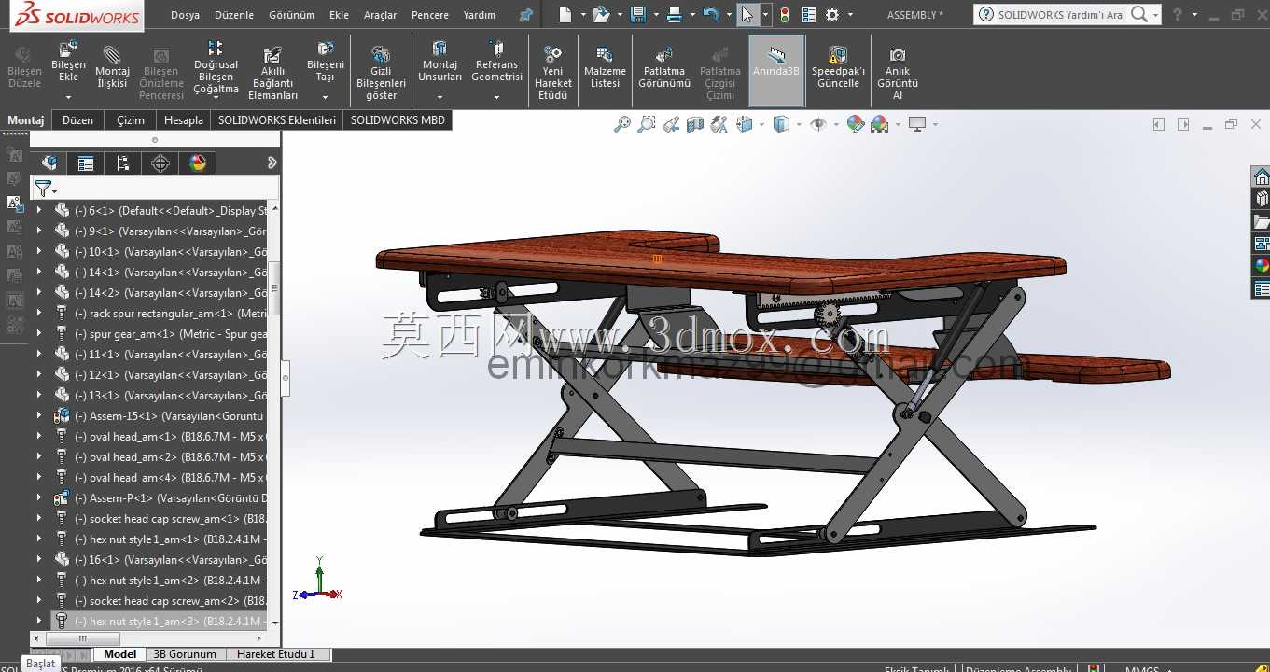Open the Options gear dropdown arrow

click(x=850, y=15)
